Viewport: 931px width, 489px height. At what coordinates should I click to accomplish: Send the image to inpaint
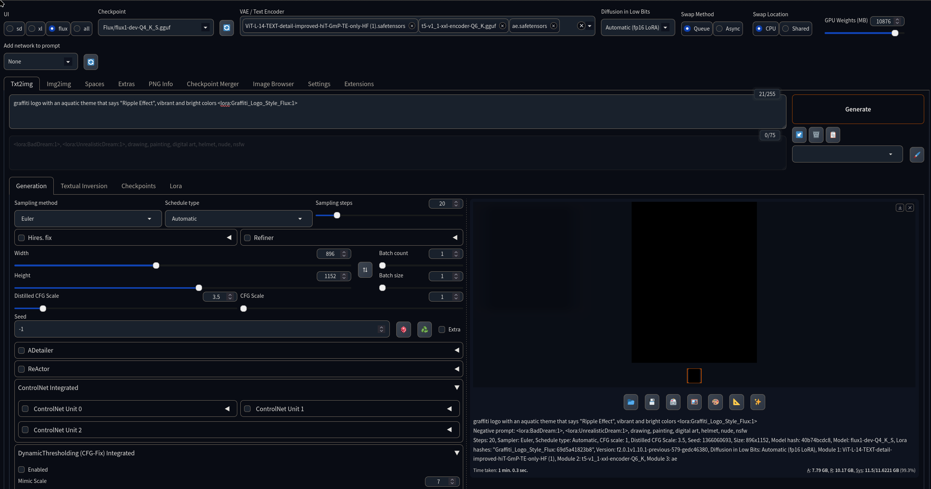(x=716, y=402)
